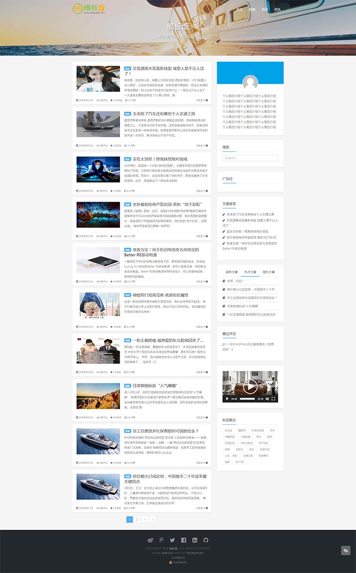Switch to 热点文章 tab
The image size is (356, 573).
250,272
